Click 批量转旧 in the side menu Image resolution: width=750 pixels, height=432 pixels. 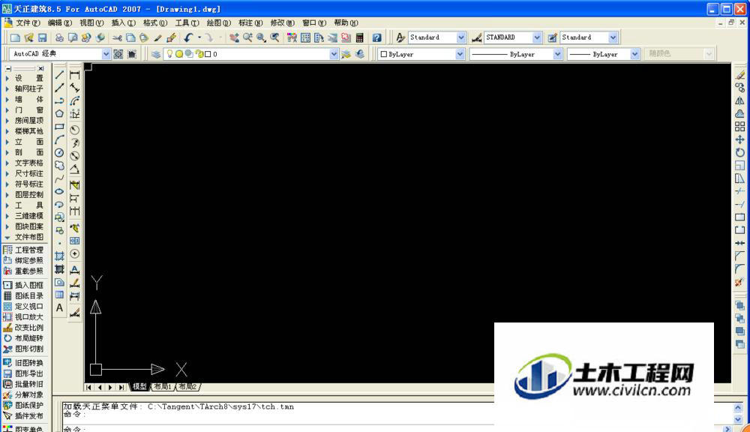[x=24, y=384]
